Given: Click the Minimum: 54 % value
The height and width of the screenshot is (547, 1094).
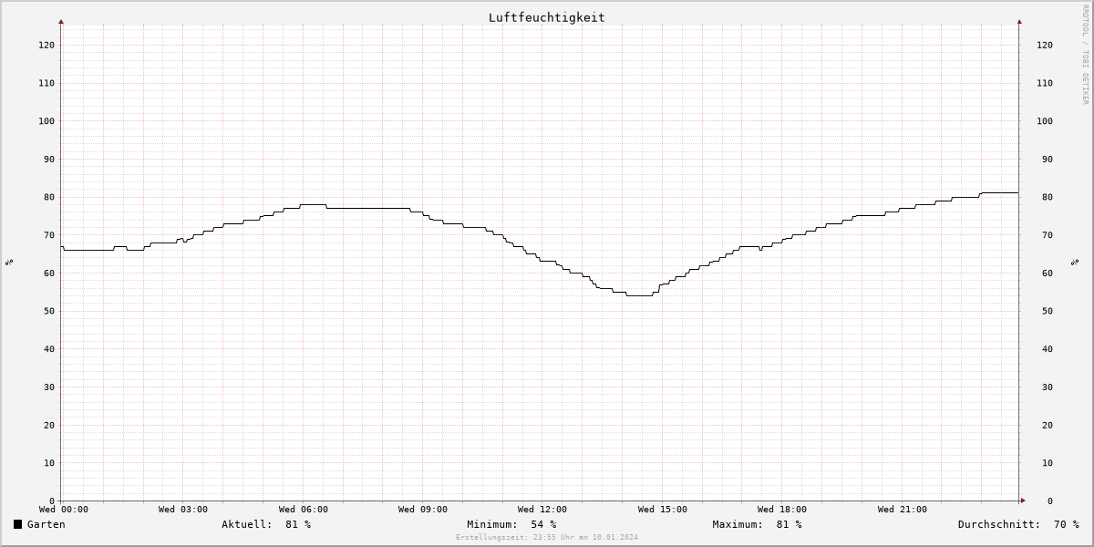Looking at the screenshot, I should point(511,524).
